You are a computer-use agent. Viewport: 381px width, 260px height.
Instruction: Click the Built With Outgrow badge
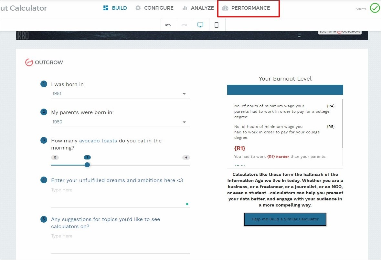click(340, 32)
